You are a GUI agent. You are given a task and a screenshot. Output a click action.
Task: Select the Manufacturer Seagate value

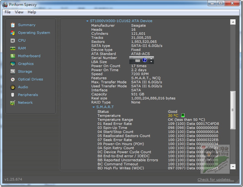tap(138, 26)
